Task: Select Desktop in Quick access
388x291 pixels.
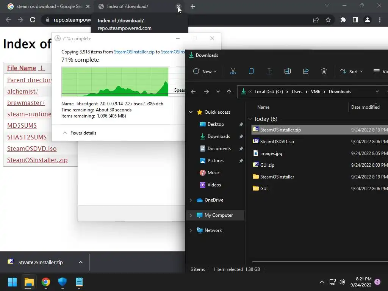Action: tap(216, 124)
